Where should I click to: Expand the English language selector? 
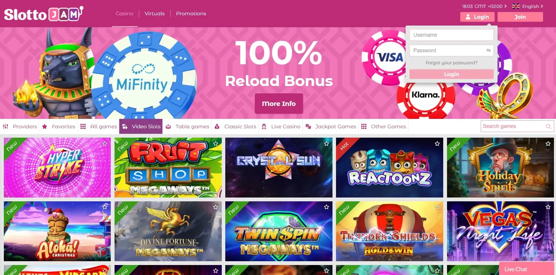pos(528,6)
